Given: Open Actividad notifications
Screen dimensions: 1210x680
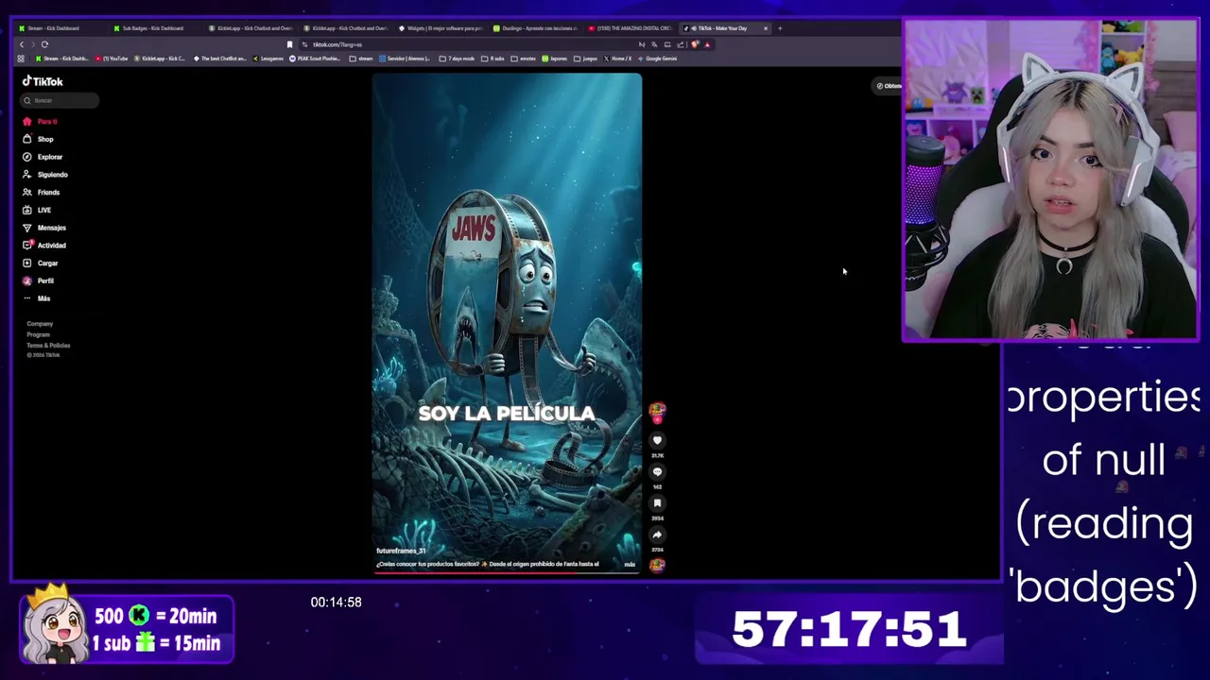Looking at the screenshot, I should [44, 246].
